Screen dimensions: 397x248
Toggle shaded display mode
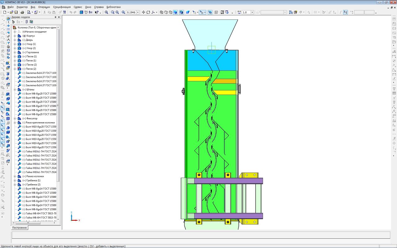click(x=176, y=12)
